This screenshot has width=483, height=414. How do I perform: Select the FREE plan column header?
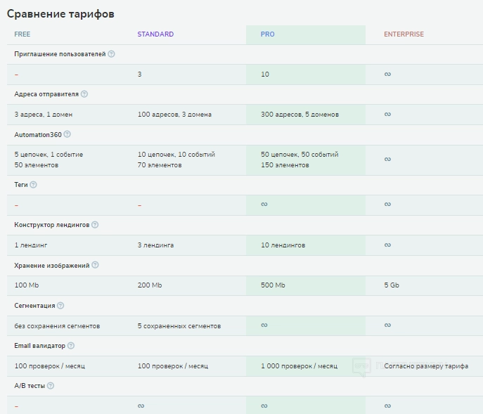22,34
